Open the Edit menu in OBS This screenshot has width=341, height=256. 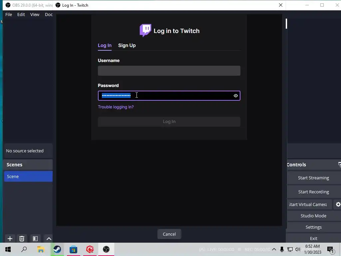[x=21, y=14]
